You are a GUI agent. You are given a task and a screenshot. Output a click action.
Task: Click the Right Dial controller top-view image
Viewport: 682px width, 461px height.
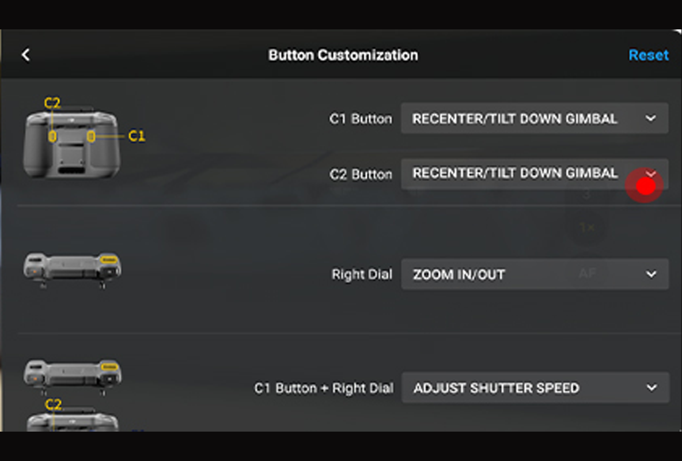[x=72, y=269]
